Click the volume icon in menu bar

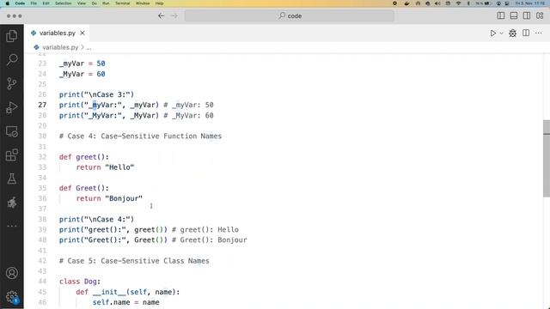(x=437, y=3)
